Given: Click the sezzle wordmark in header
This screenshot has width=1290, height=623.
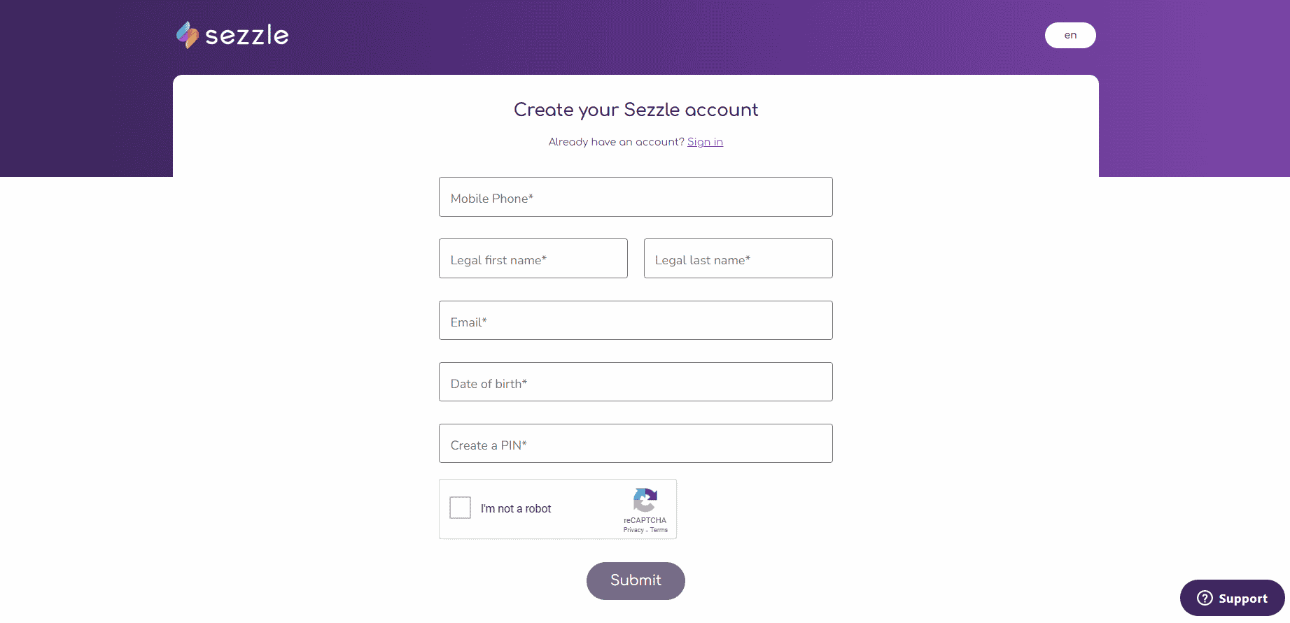Looking at the screenshot, I should coord(246,36).
